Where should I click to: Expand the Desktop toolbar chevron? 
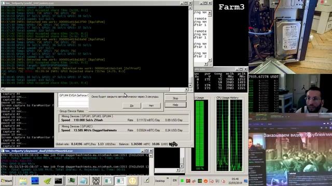(x=168, y=179)
